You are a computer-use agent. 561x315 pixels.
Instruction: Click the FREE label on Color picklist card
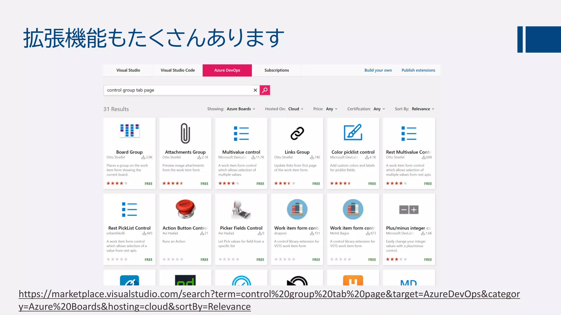tap(372, 184)
